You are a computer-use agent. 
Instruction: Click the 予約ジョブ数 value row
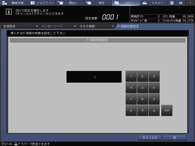pyautogui.click(x=146, y=21)
